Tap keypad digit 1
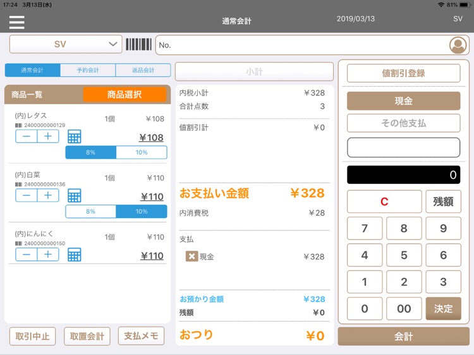The width and height of the screenshot is (474, 355). click(365, 282)
